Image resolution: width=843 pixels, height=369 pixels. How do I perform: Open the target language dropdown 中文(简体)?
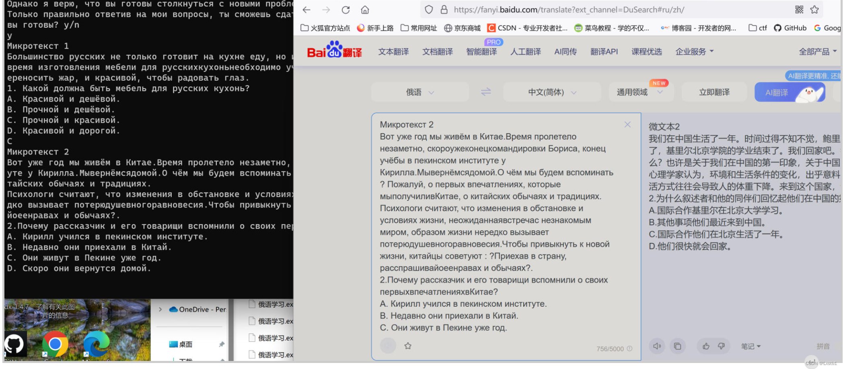(x=552, y=92)
